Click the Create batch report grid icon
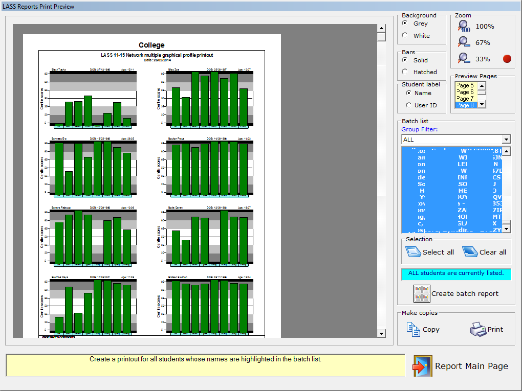The image size is (522, 391). point(422,293)
